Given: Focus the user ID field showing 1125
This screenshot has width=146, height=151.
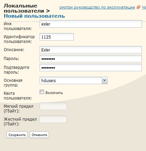Looking at the screenshot, I should 57,37.
